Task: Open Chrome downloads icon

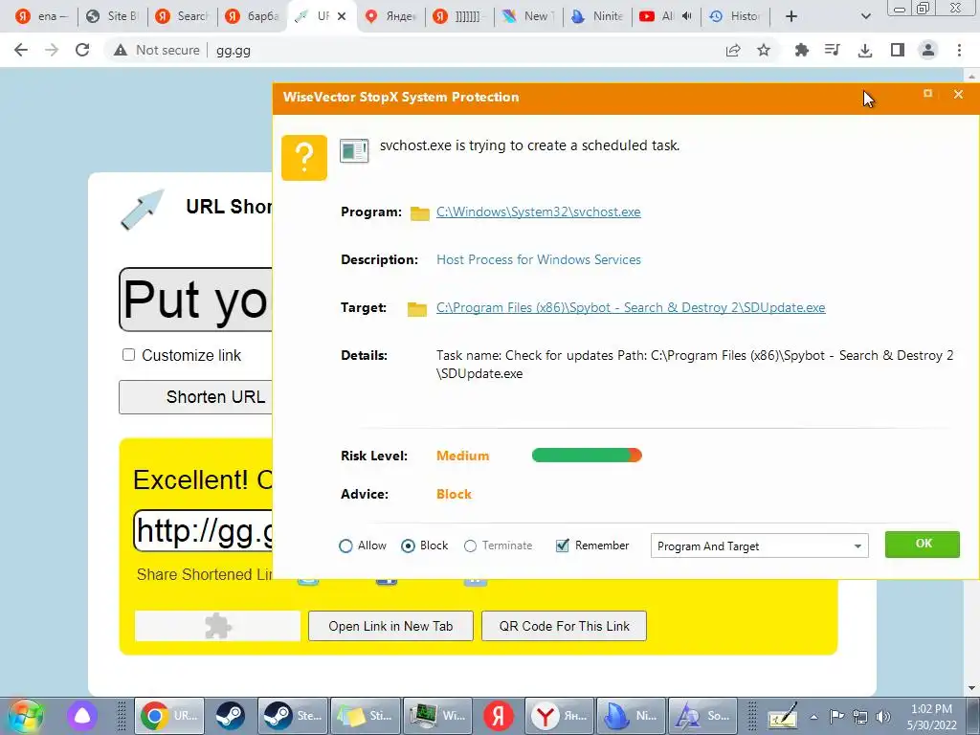Action: (865, 50)
